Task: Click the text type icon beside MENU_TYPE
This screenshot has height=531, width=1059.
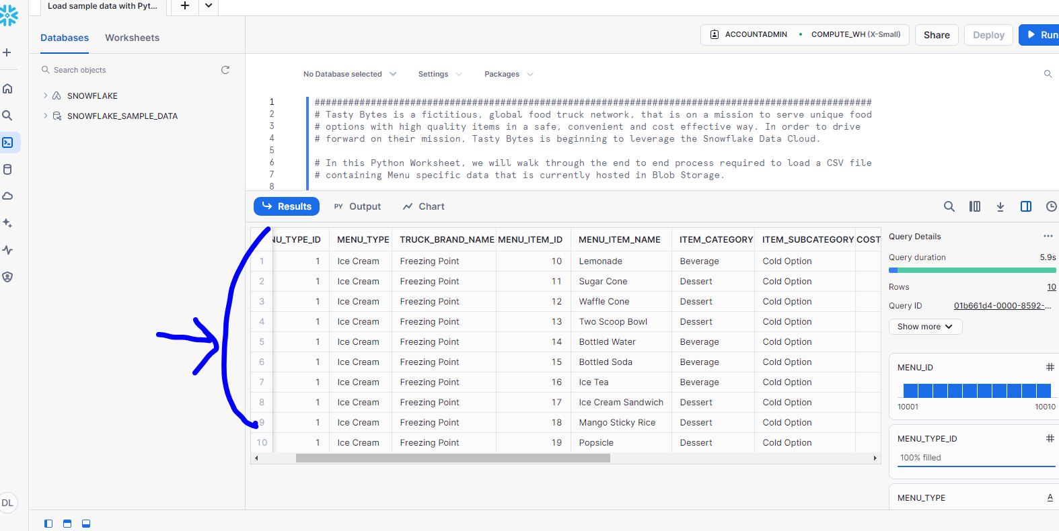Action: tap(1050, 497)
